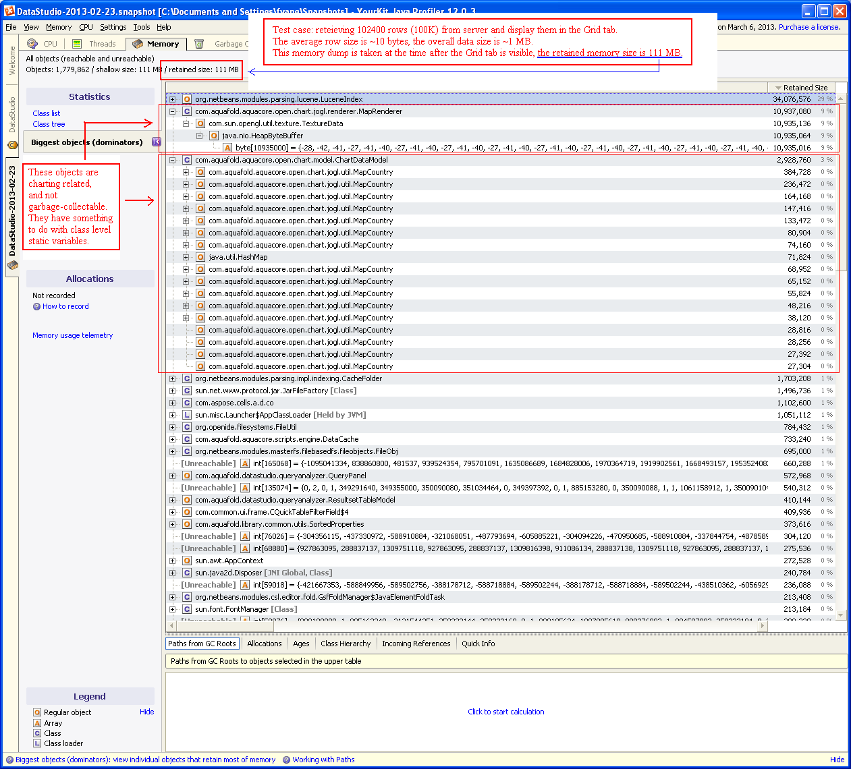Click Class loader icon in Legend
851x769 pixels.
tap(37, 743)
